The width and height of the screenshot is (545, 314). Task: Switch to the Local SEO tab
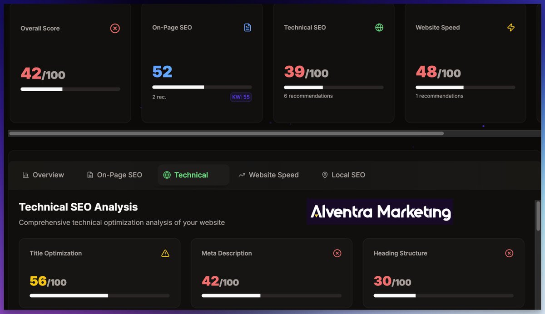pyautogui.click(x=343, y=175)
